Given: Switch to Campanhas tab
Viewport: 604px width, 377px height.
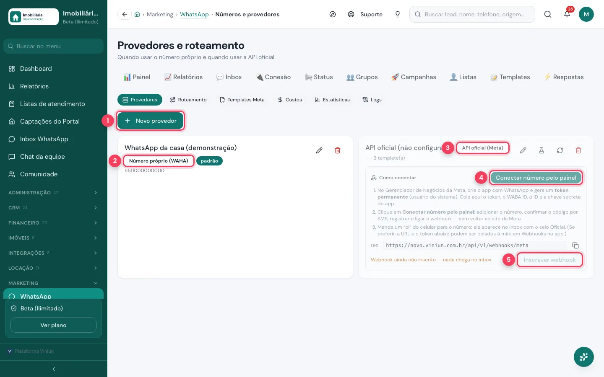Looking at the screenshot, I should (x=414, y=77).
